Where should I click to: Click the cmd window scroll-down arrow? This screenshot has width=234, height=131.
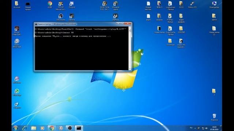click(x=130, y=69)
